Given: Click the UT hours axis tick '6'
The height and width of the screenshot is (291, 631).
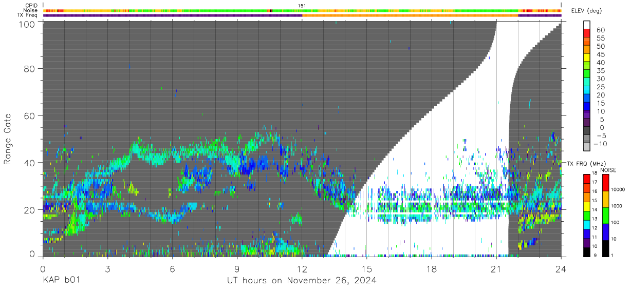Looking at the screenshot, I should click(173, 269).
